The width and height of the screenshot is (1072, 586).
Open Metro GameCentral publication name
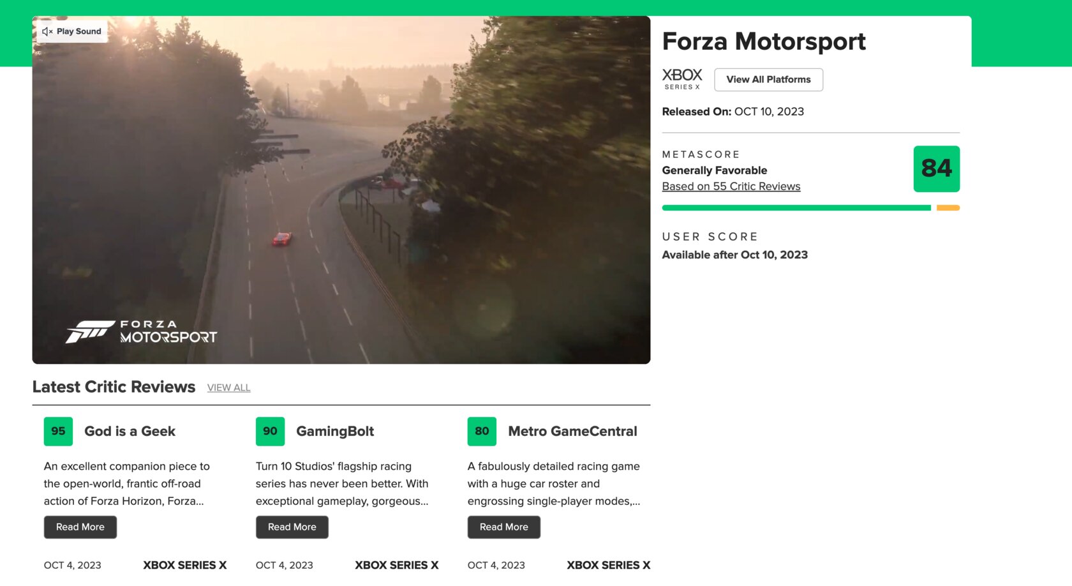tap(572, 432)
